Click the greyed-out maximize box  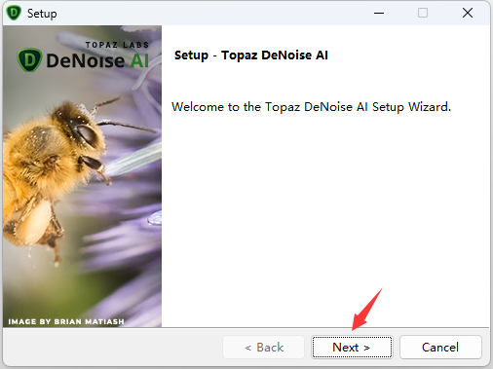423,13
